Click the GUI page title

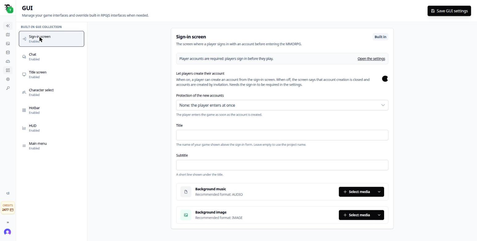coord(27,8)
